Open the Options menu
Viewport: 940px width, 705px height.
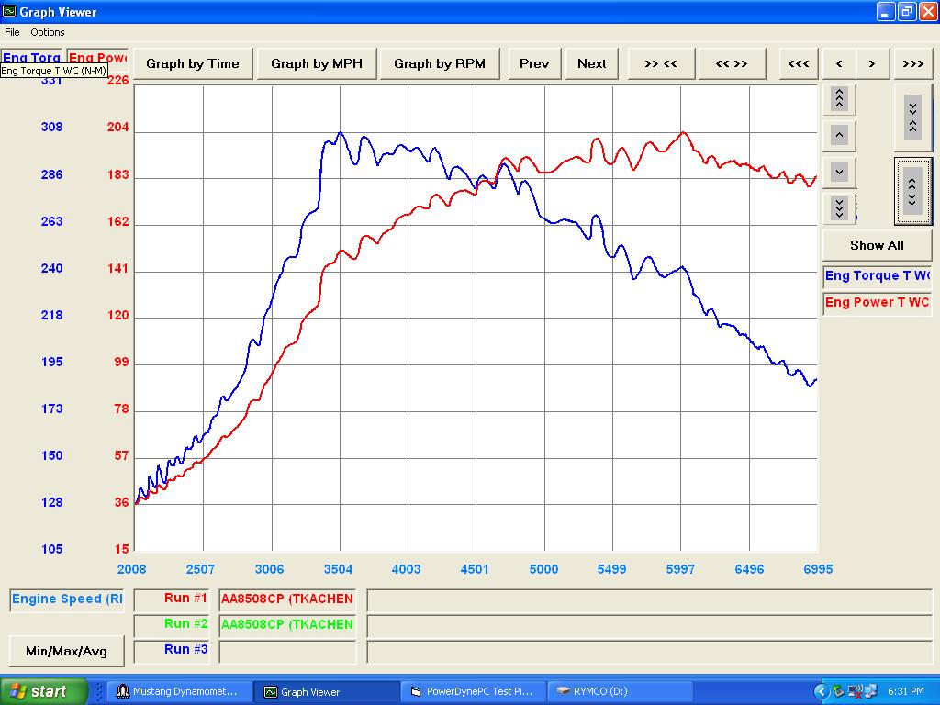click(x=48, y=32)
